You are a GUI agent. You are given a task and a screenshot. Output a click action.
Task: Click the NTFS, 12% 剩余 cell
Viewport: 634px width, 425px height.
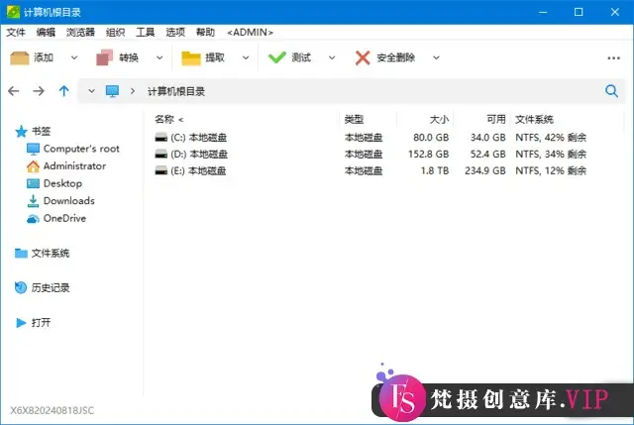(x=551, y=170)
